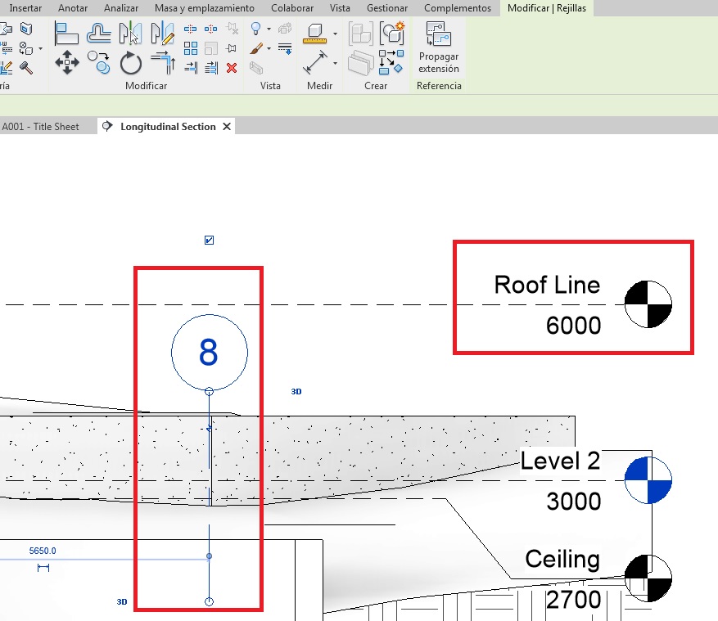Click the Rotate tool icon

point(130,63)
